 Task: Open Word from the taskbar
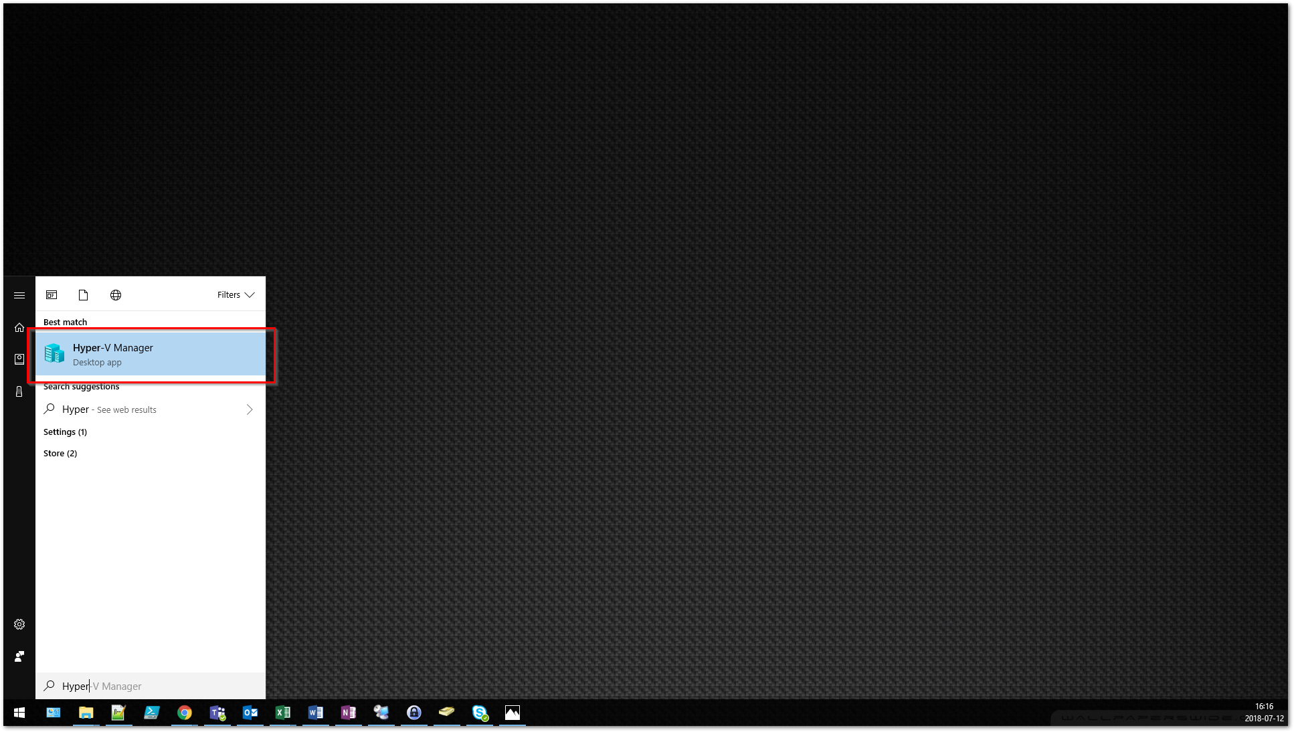(316, 713)
